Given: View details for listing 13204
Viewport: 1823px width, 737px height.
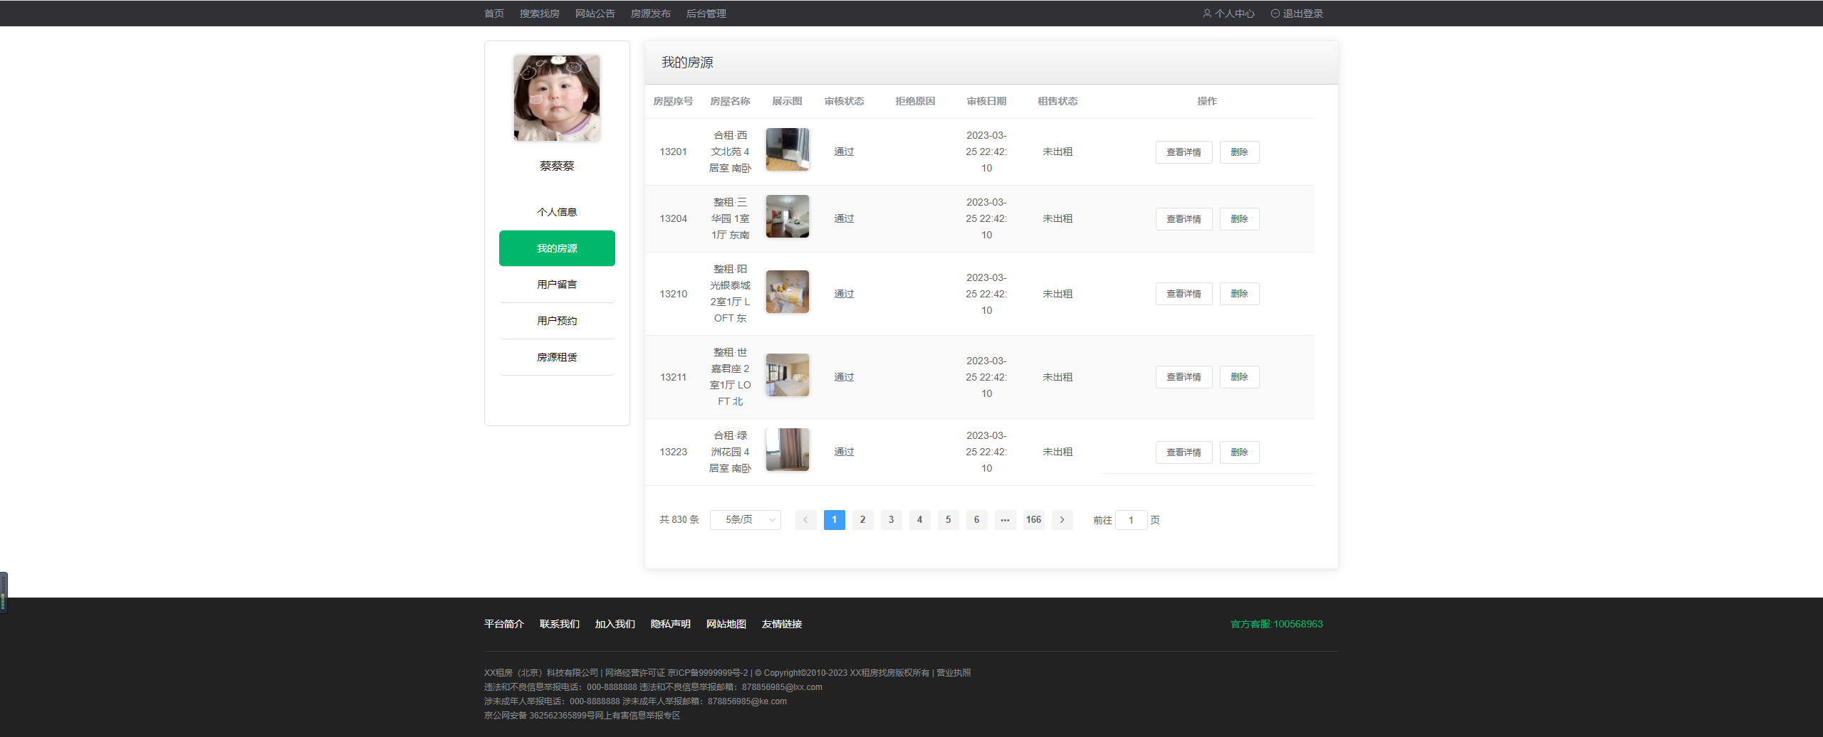Looking at the screenshot, I should pos(1184,219).
